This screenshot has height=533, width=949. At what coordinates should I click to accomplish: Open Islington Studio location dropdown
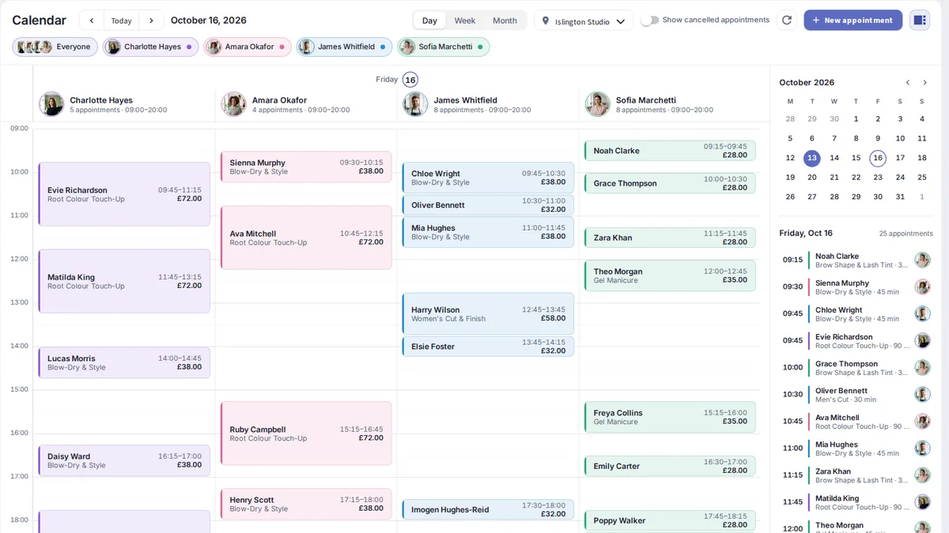[x=584, y=21]
